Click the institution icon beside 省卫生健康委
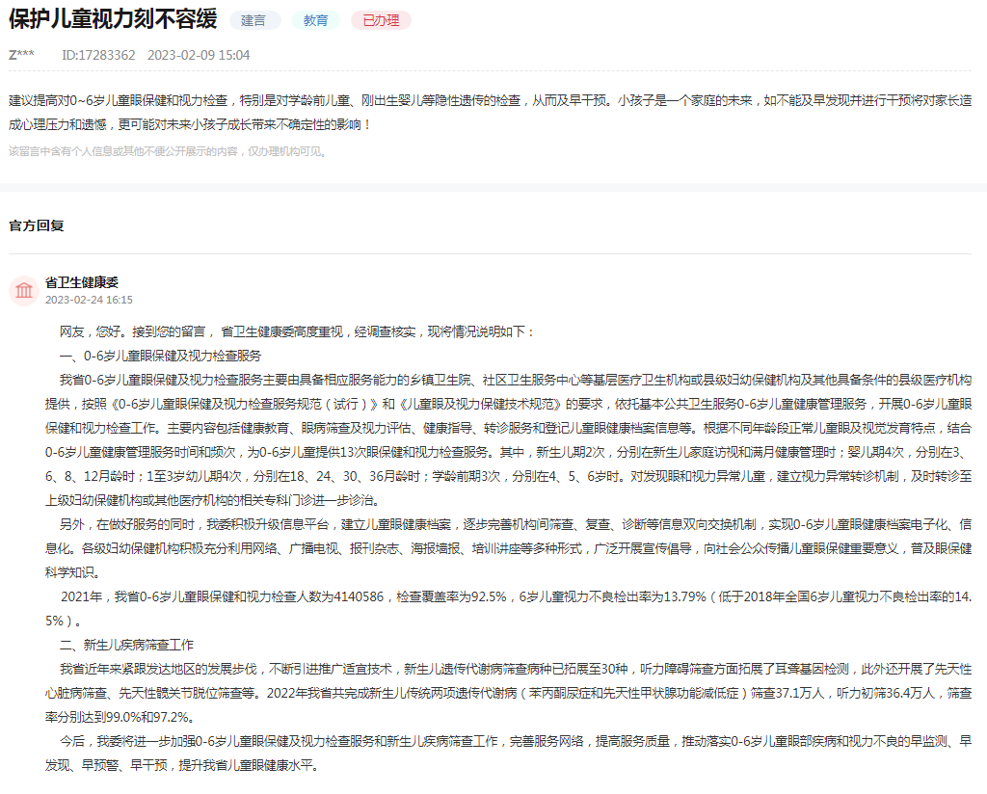Viewport: 987px width, 794px height. click(24, 291)
